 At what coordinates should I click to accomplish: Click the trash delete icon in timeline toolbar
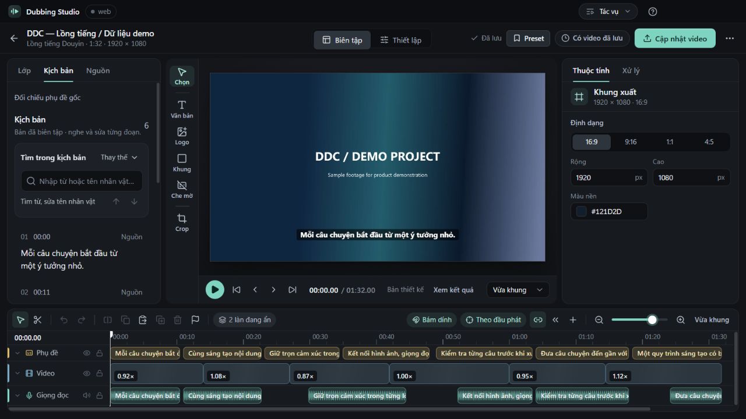[178, 319]
